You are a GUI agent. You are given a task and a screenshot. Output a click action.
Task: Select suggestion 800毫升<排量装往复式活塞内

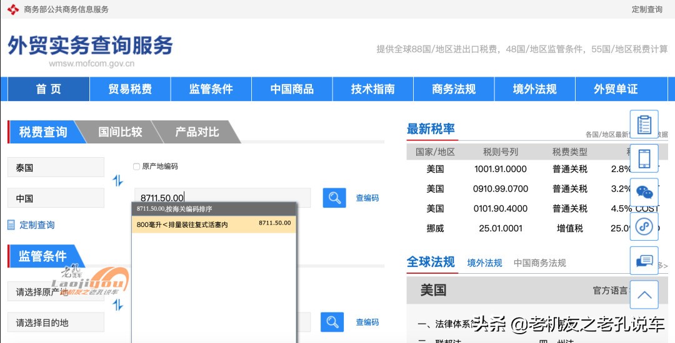pos(214,224)
